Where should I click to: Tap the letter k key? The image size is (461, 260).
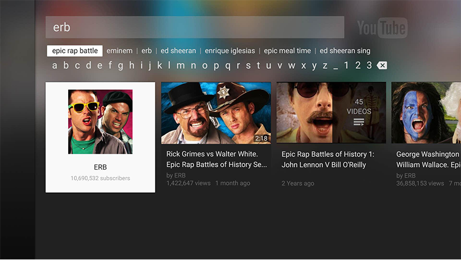click(160, 65)
